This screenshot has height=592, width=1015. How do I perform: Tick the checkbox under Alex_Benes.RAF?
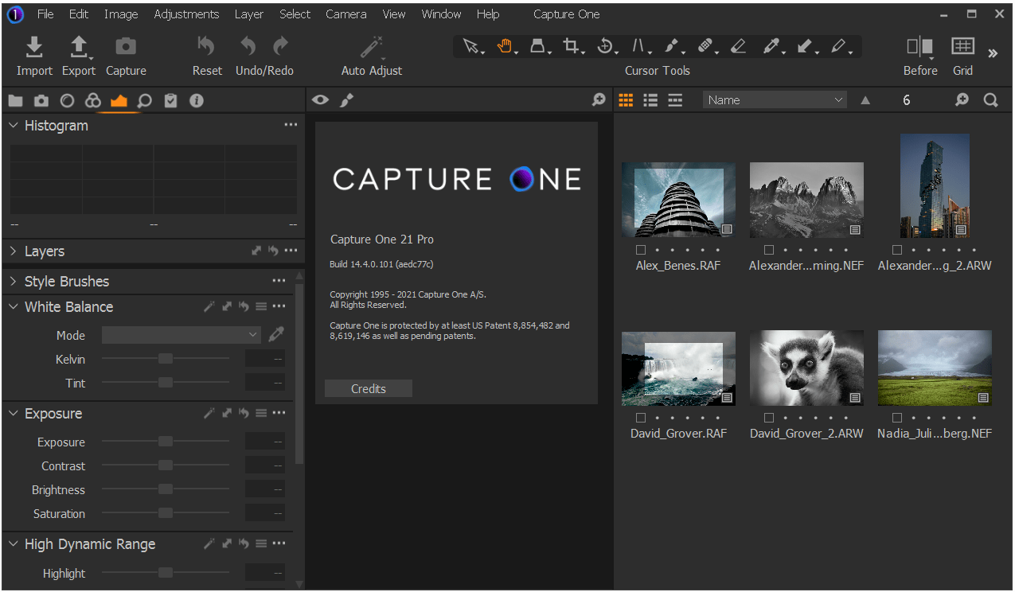coord(641,250)
